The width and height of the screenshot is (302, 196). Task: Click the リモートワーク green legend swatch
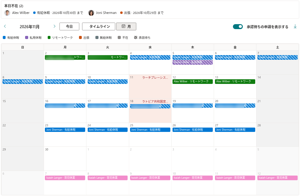(x=49, y=37)
